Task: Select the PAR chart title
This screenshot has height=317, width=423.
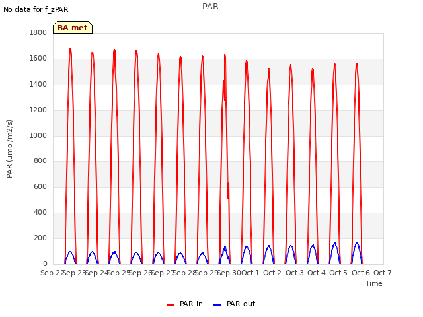Action: coord(210,7)
